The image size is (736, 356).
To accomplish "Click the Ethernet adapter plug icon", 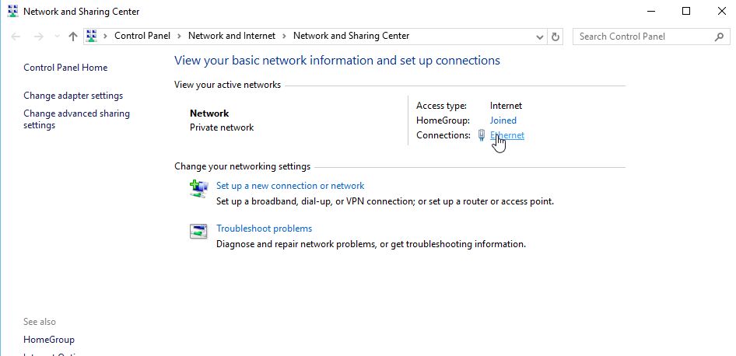I will pos(482,135).
